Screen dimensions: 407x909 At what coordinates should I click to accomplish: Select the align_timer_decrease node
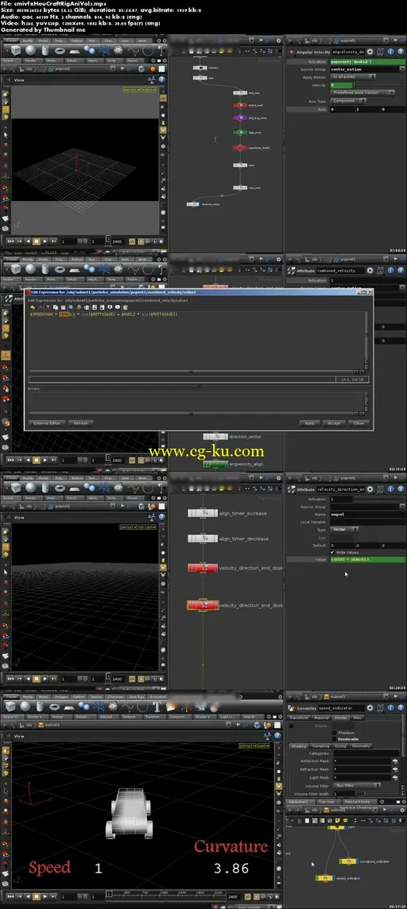203,539
